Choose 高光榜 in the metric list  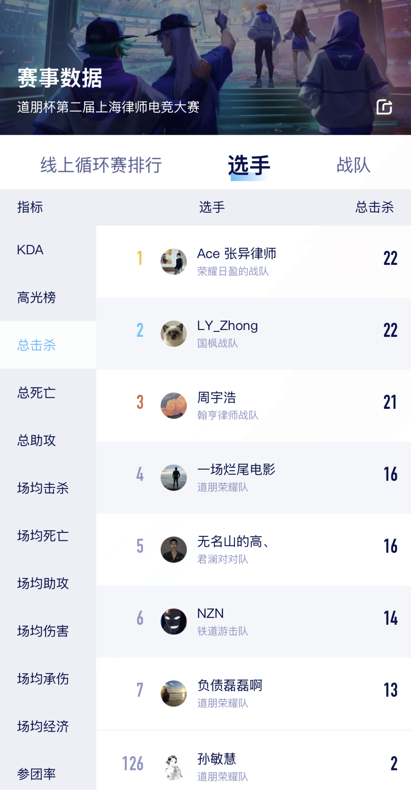(x=37, y=297)
